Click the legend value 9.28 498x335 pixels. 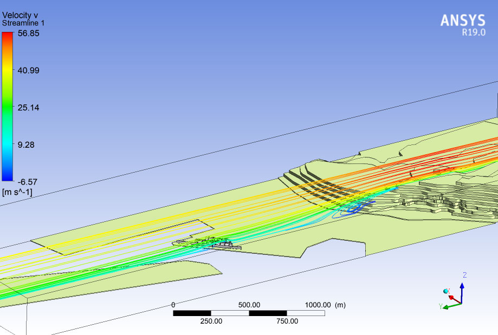coord(26,145)
